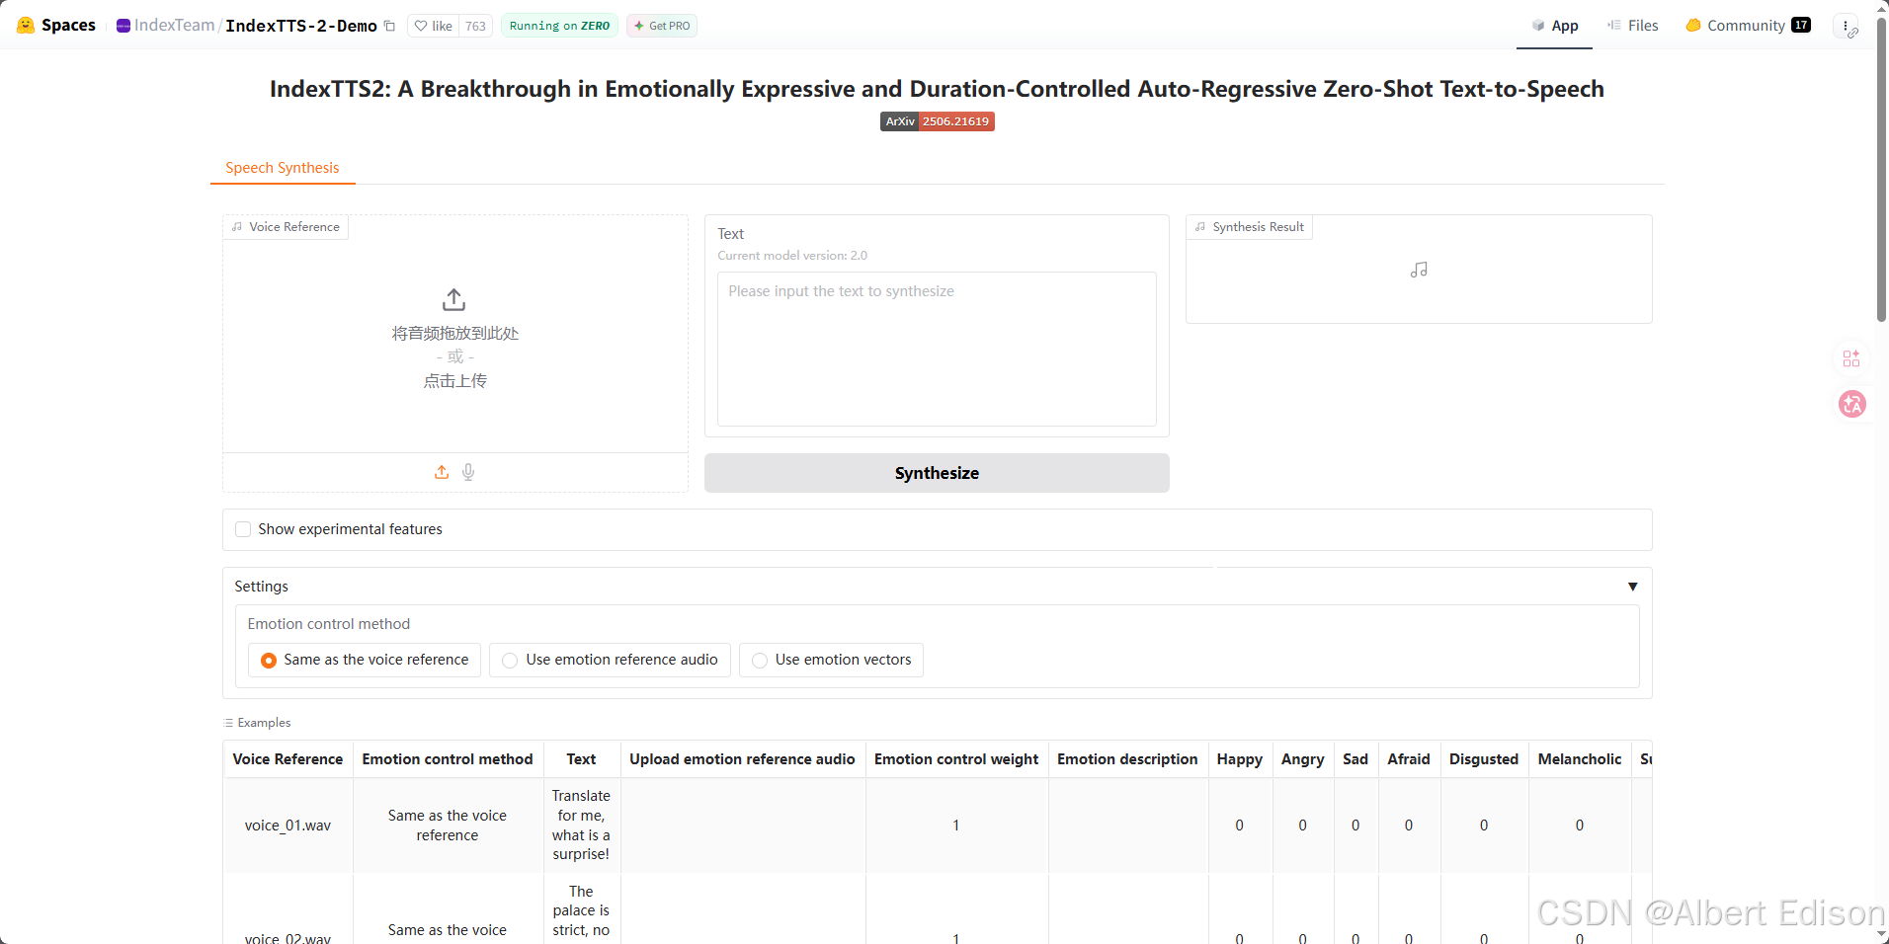Screen dimensions: 1889x944
Task: Open the three-dot menu in header
Action: coord(1846,26)
